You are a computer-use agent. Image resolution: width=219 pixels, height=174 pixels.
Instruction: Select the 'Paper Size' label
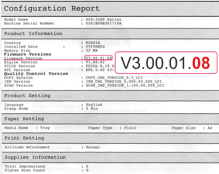(x=184, y=128)
